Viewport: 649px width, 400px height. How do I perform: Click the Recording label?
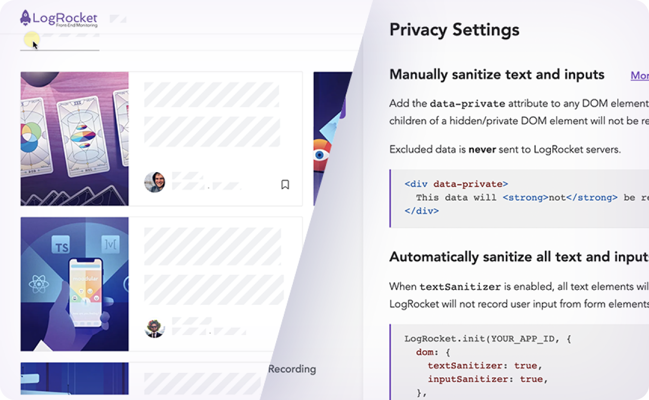pos(292,369)
